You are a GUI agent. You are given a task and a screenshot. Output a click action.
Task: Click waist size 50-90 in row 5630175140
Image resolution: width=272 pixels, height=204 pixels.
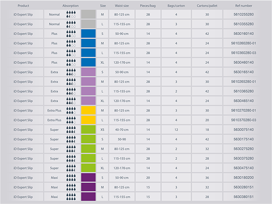(122, 139)
